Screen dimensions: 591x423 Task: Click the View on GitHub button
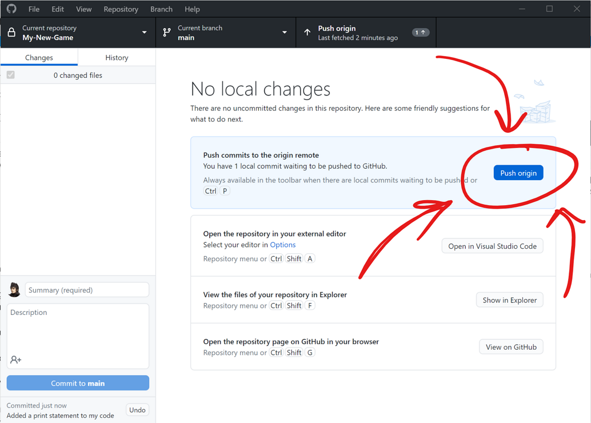pyautogui.click(x=511, y=347)
